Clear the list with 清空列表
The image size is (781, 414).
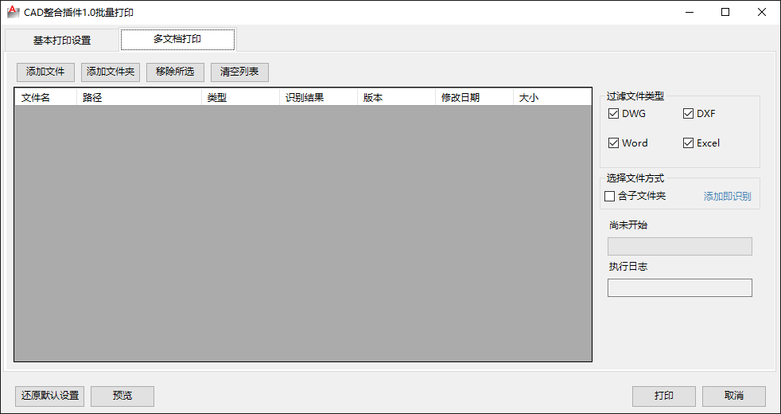239,72
